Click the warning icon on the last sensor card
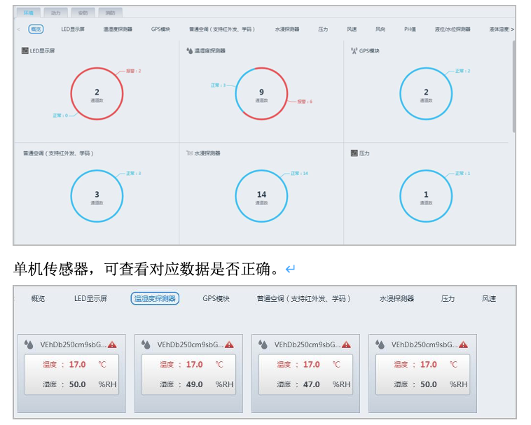The image size is (531, 425). [x=463, y=344]
